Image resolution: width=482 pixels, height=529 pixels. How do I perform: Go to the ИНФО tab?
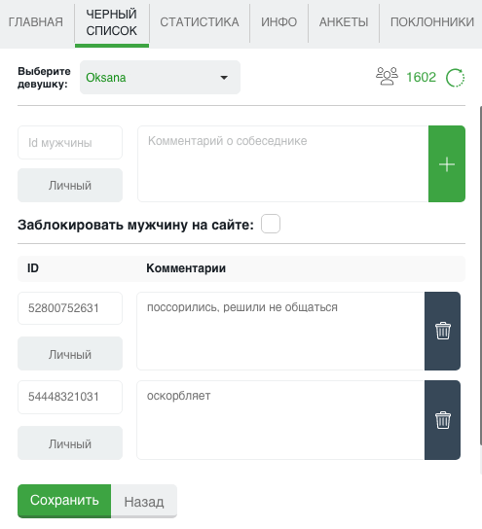[279, 22]
